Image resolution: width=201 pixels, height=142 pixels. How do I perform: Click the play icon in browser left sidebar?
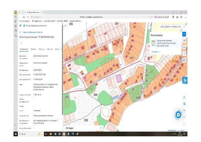16,26
